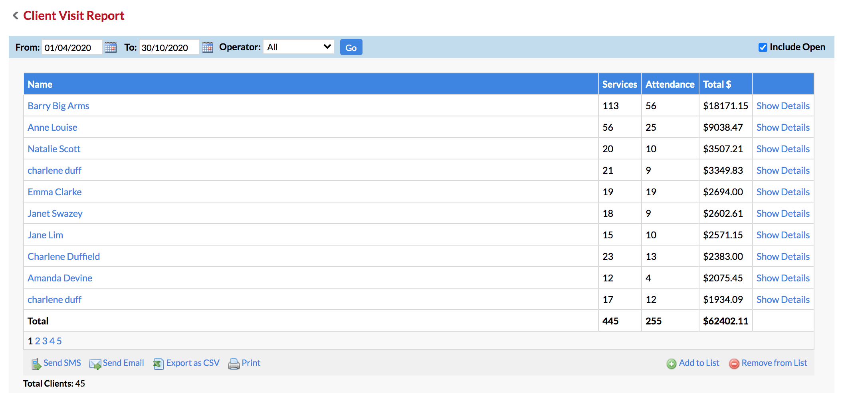Viewport: 844px width, 393px height.
Task: Show Details for Amanda Devine
Action: pos(783,278)
